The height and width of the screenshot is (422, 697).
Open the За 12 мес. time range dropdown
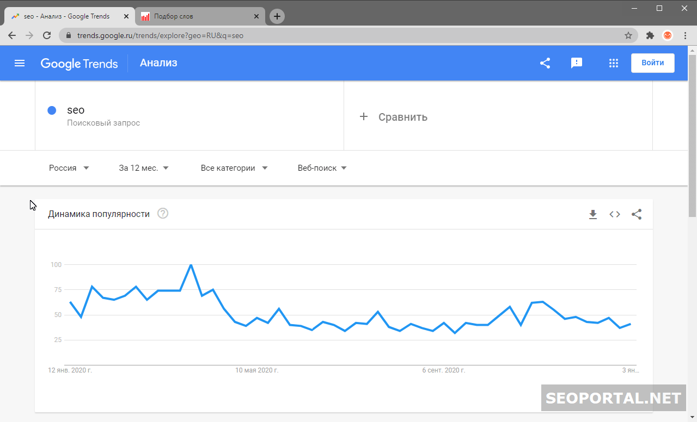coord(144,168)
